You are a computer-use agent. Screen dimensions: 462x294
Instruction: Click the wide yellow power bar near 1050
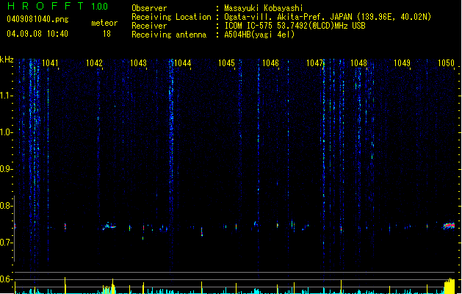pyautogui.click(x=450, y=286)
